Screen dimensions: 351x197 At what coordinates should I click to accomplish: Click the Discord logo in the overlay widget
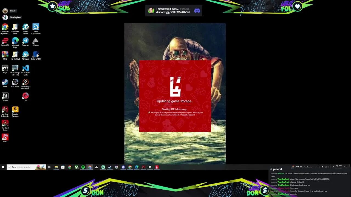(x=197, y=11)
